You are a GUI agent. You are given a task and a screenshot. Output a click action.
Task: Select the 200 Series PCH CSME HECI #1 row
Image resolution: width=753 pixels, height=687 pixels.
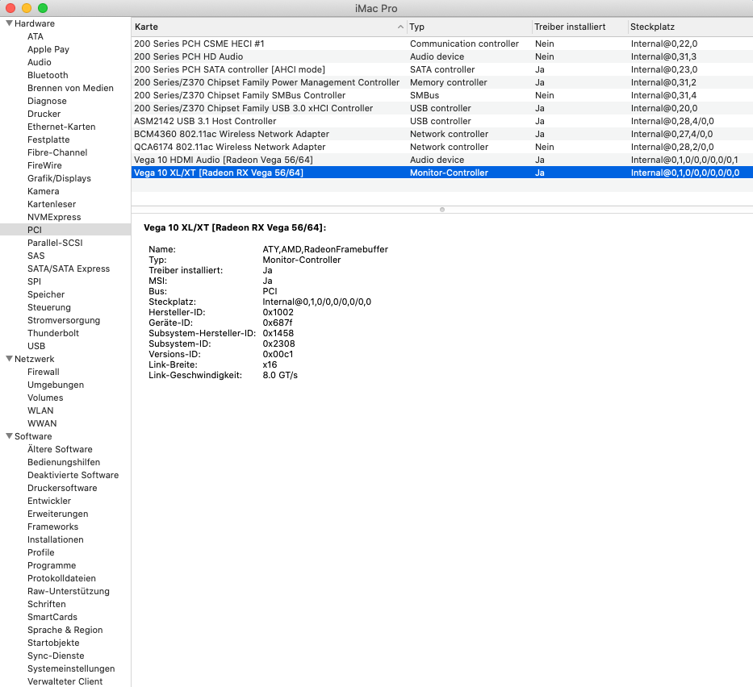(x=441, y=44)
